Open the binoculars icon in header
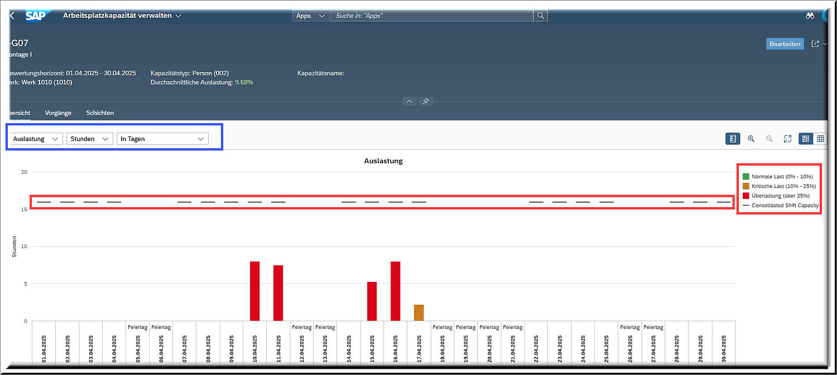This screenshot has height=375, width=837. pos(810,16)
